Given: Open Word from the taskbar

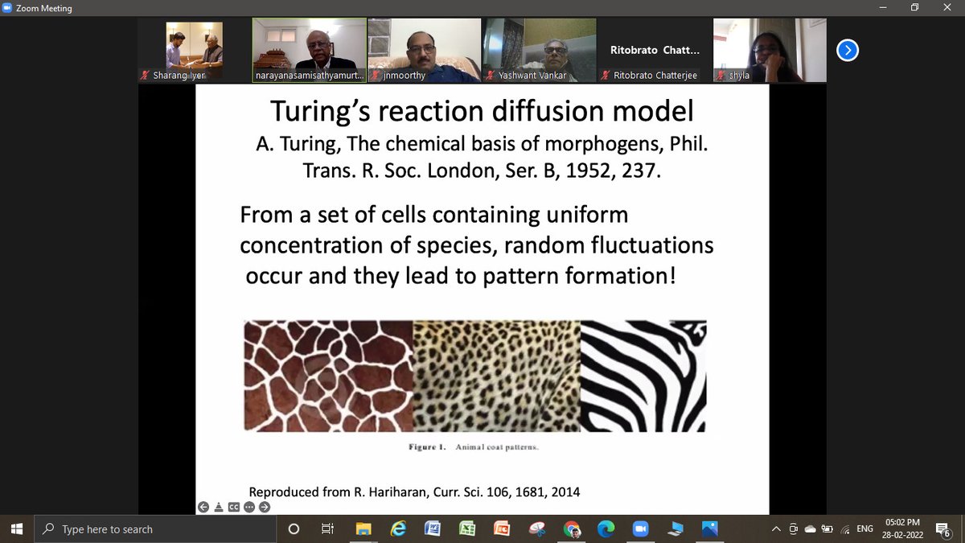Looking at the screenshot, I should pyautogui.click(x=433, y=529).
